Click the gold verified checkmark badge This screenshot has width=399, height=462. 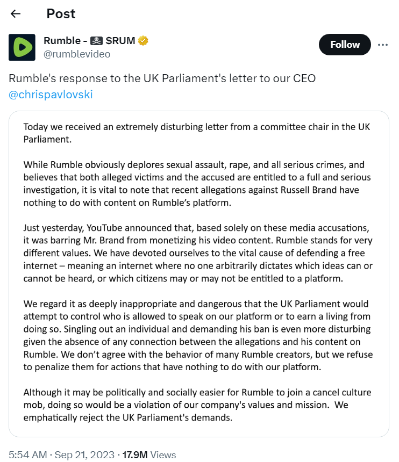pyautogui.click(x=143, y=41)
